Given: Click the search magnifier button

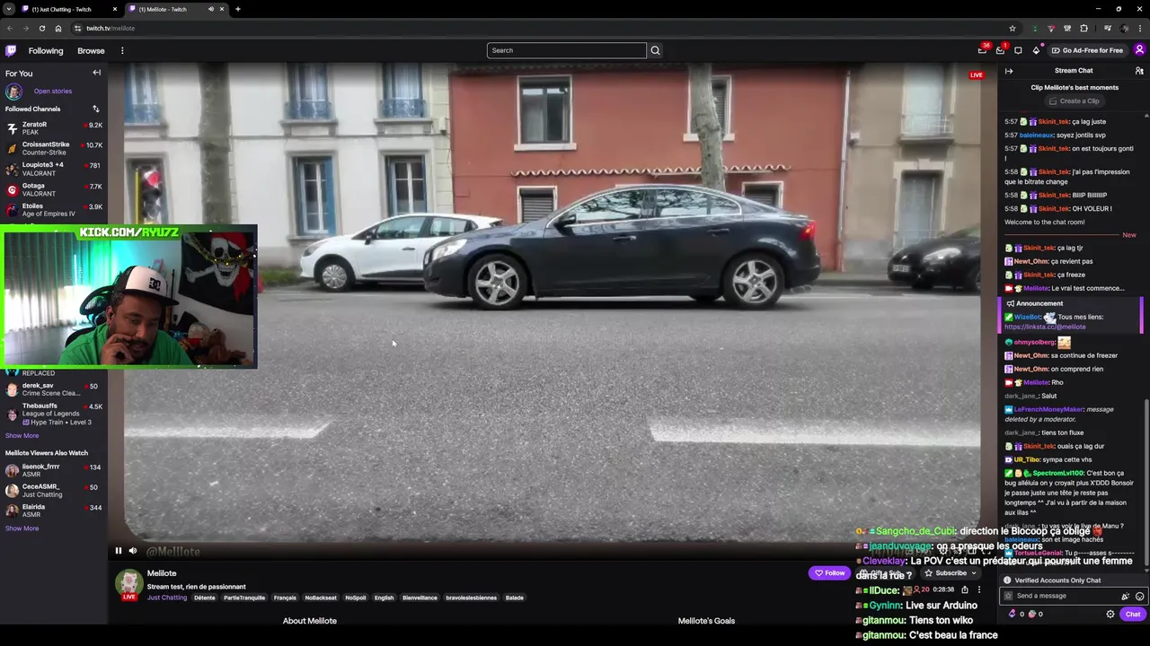Looking at the screenshot, I should click(655, 50).
